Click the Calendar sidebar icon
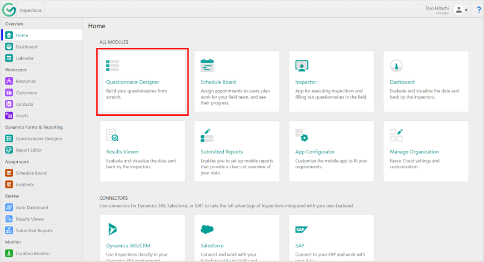 pyautogui.click(x=9, y=58)
